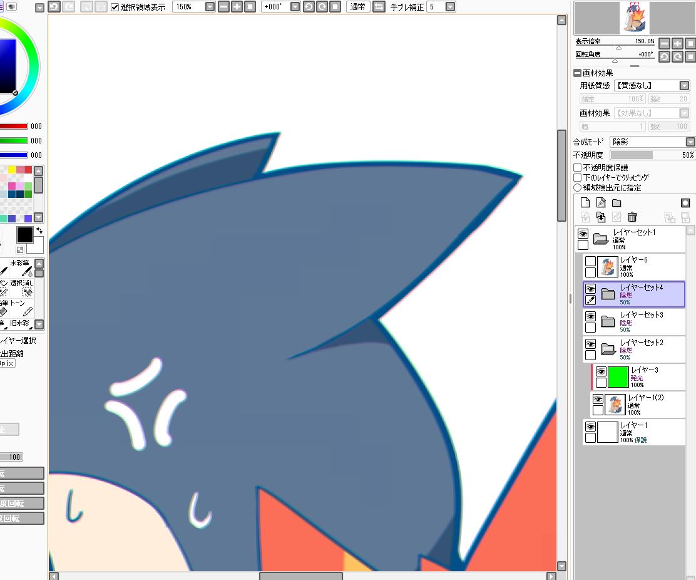Adjust the 回転角度 rotation slider
Screen dimensions: 696x580
pyautogui.click(x=615, y=60)
